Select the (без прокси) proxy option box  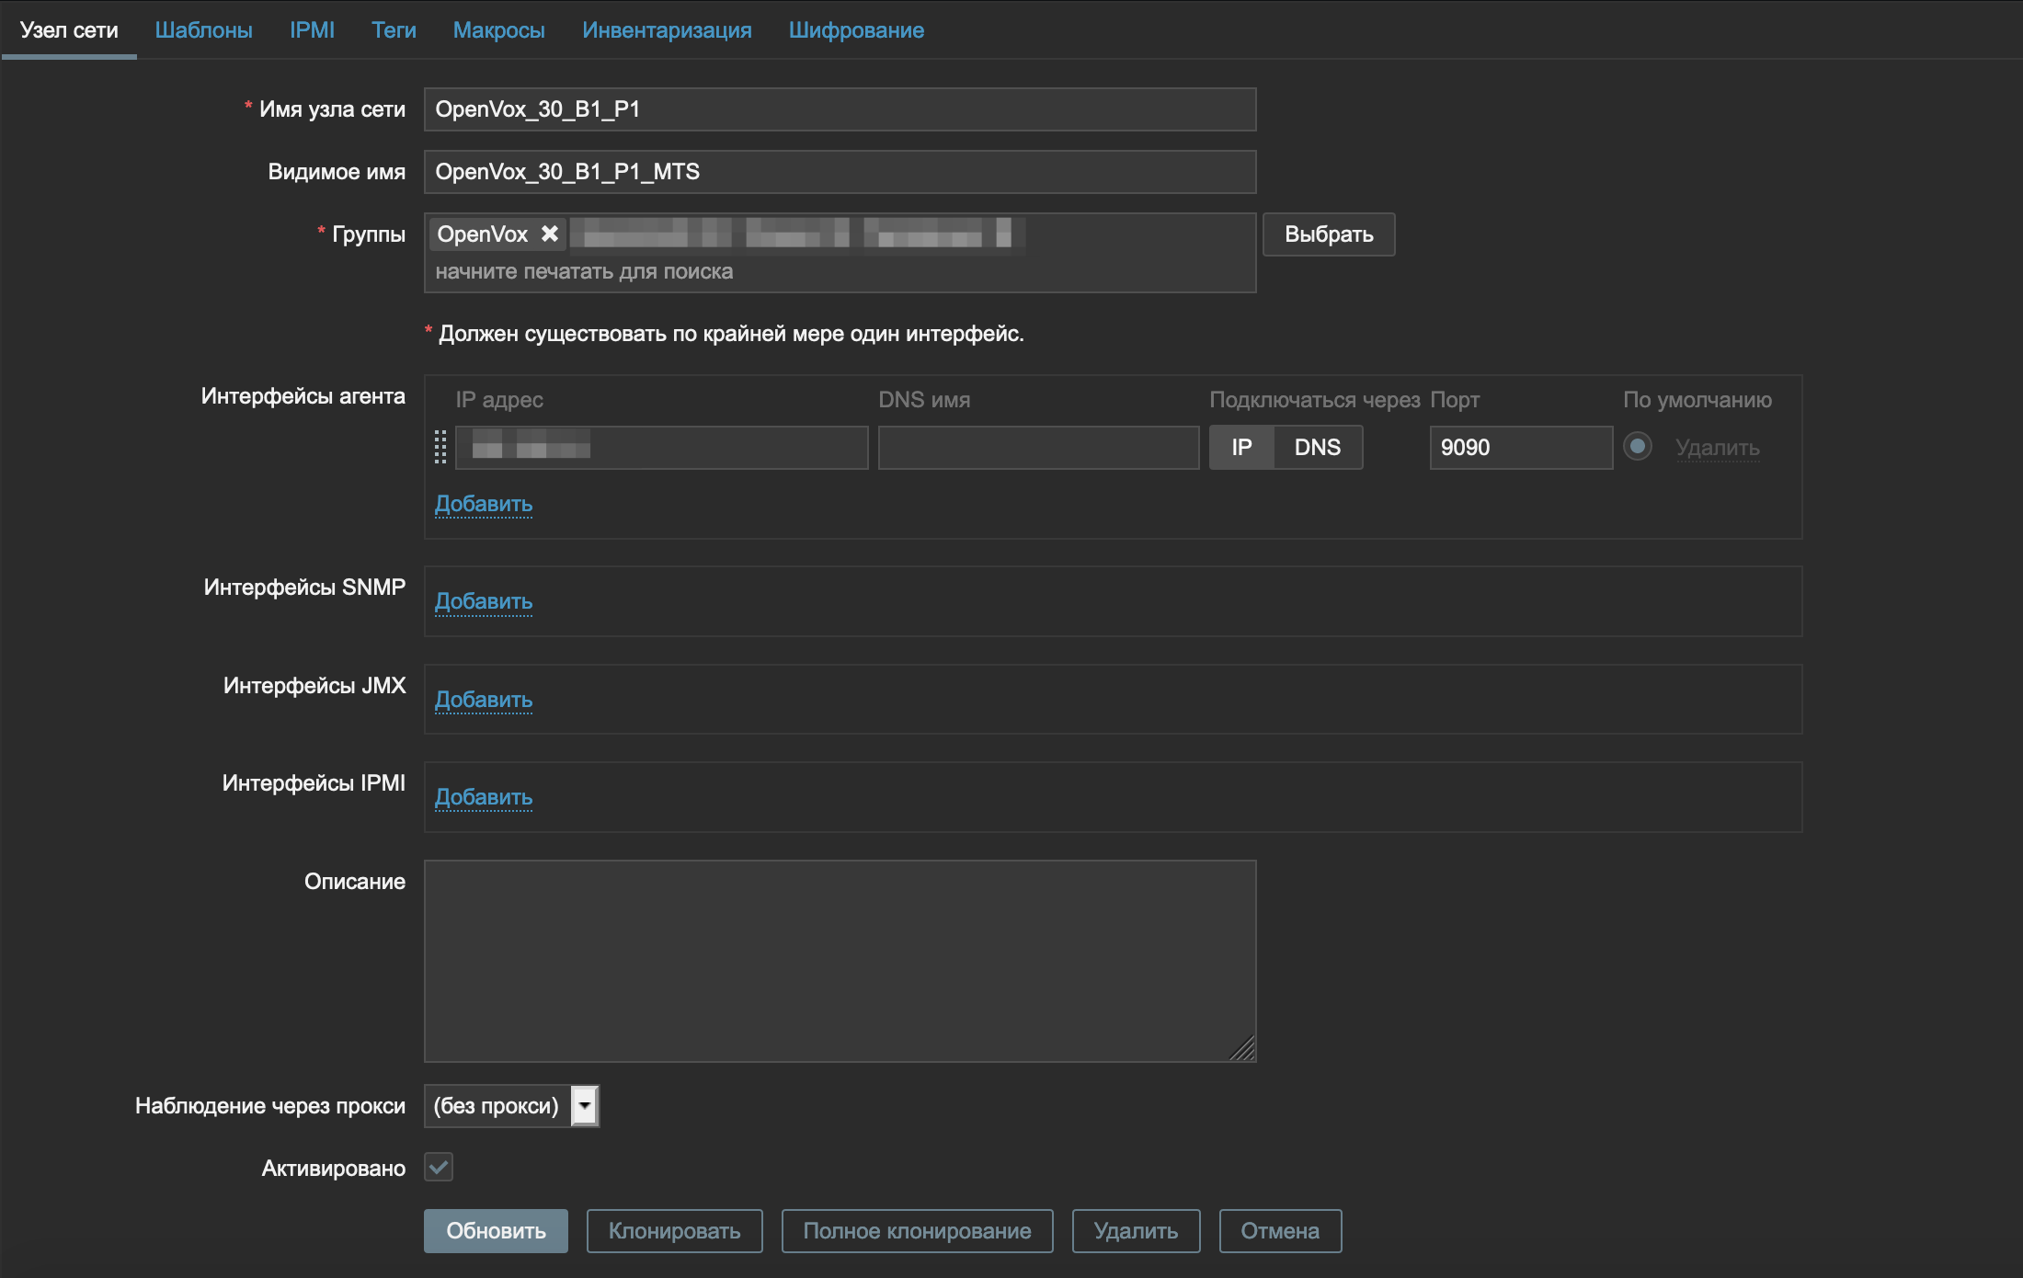point(511,1105)
